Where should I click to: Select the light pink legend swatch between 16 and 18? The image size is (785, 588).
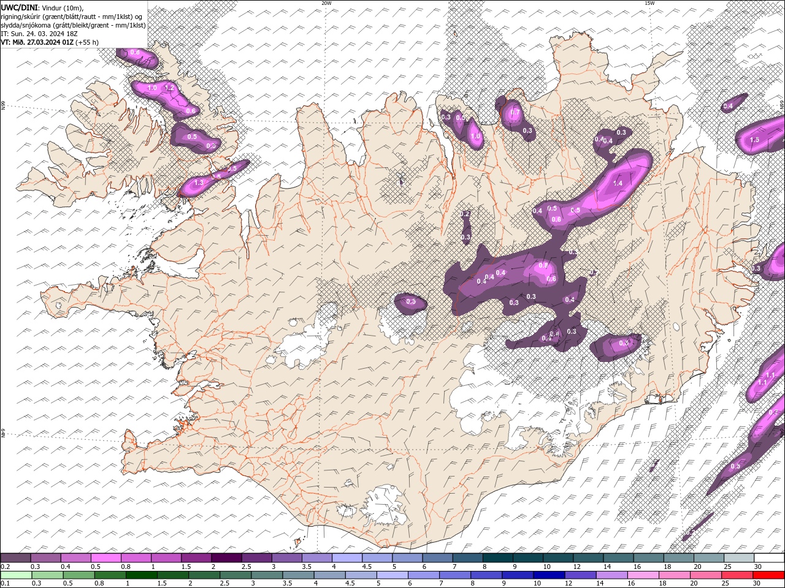642,575
